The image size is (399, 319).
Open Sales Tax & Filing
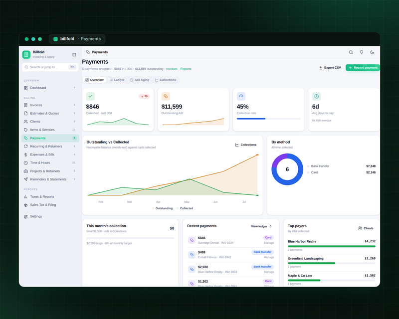50,205
